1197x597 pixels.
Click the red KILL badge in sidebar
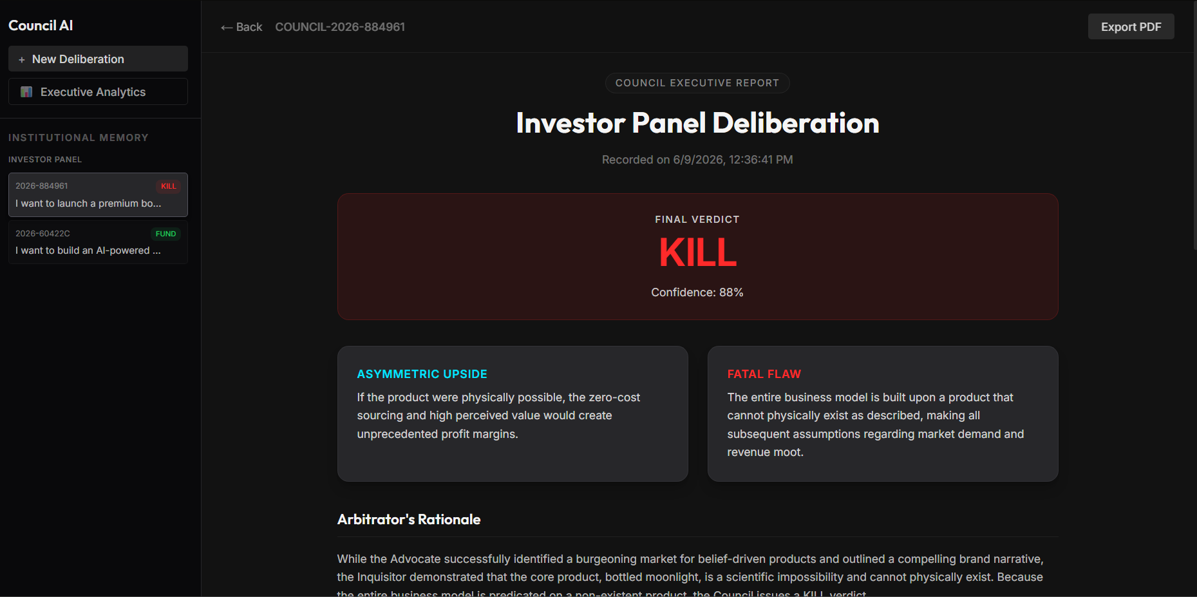(169, 186)
